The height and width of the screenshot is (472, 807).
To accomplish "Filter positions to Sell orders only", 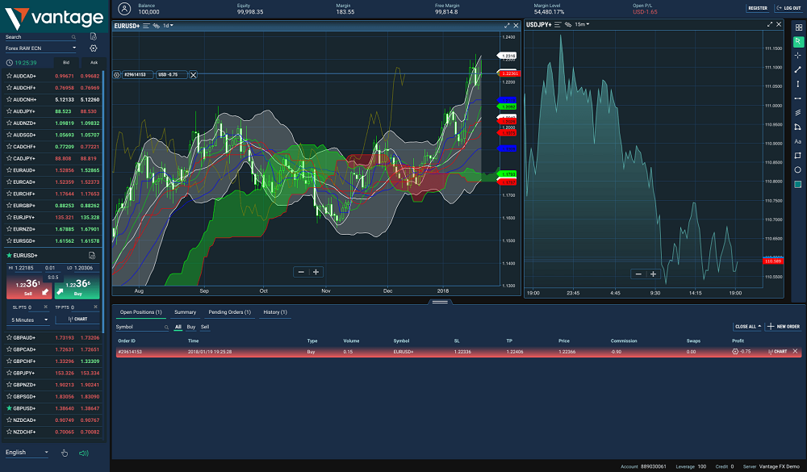I will (204, 328).
